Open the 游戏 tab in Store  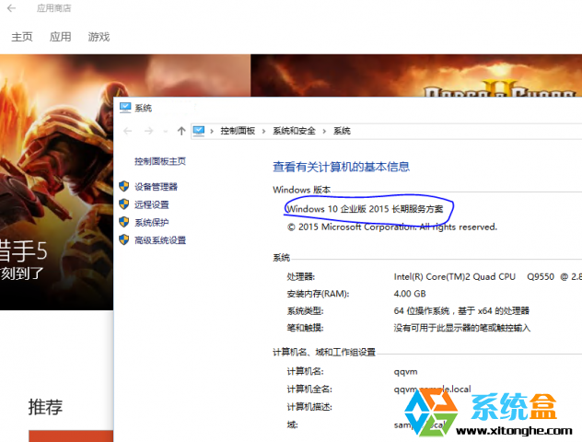[99, 37]
